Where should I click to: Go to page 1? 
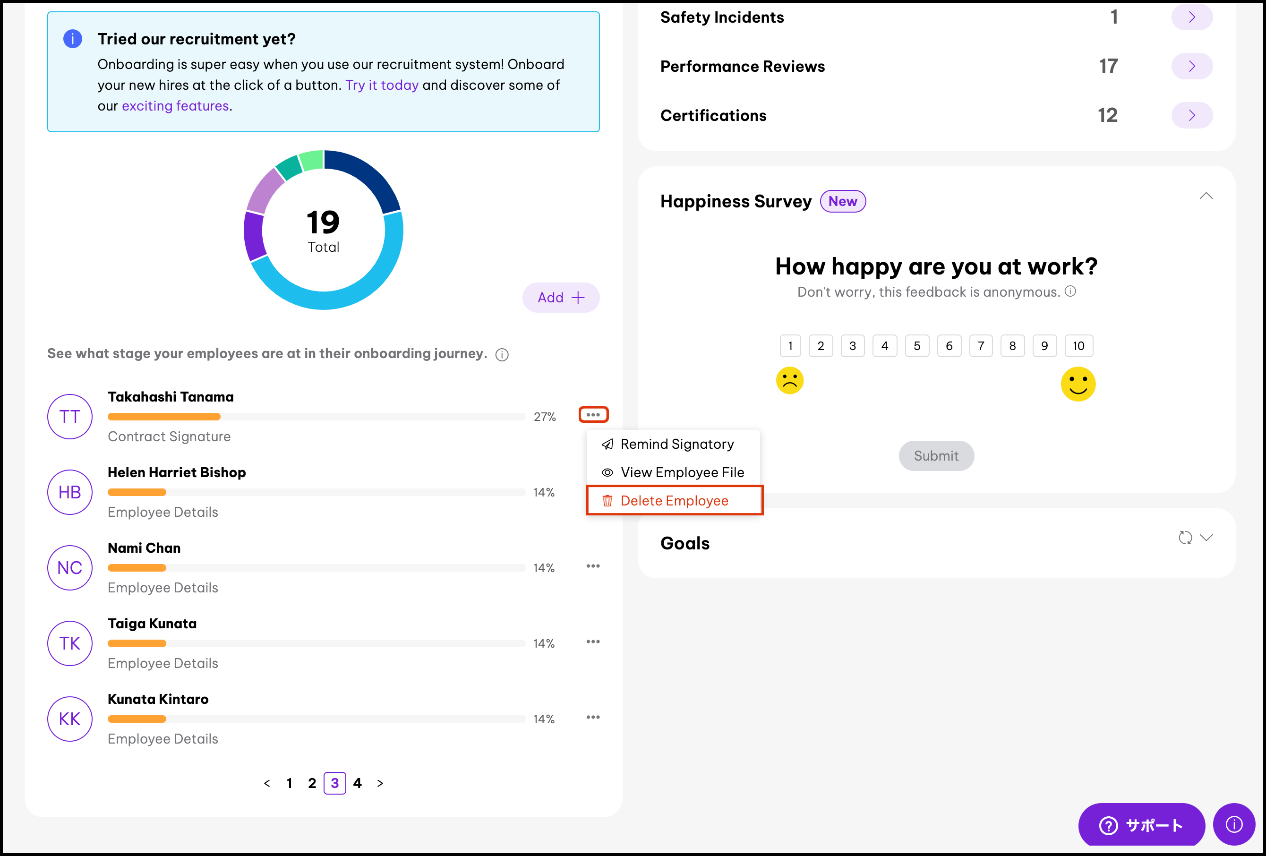(x=289, y=783)
